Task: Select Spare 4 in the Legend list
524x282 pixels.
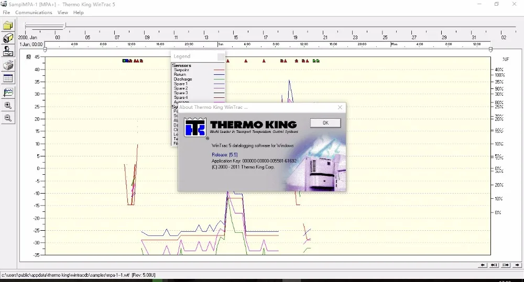Action: click(181, 97)
